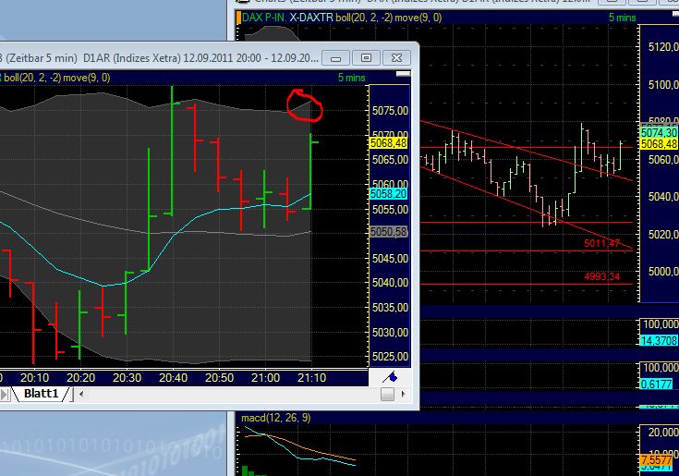The width and height of the screenshot is (679, 476).
Task: Click the 5075,00 price axis label
Action: click(390, 111)
